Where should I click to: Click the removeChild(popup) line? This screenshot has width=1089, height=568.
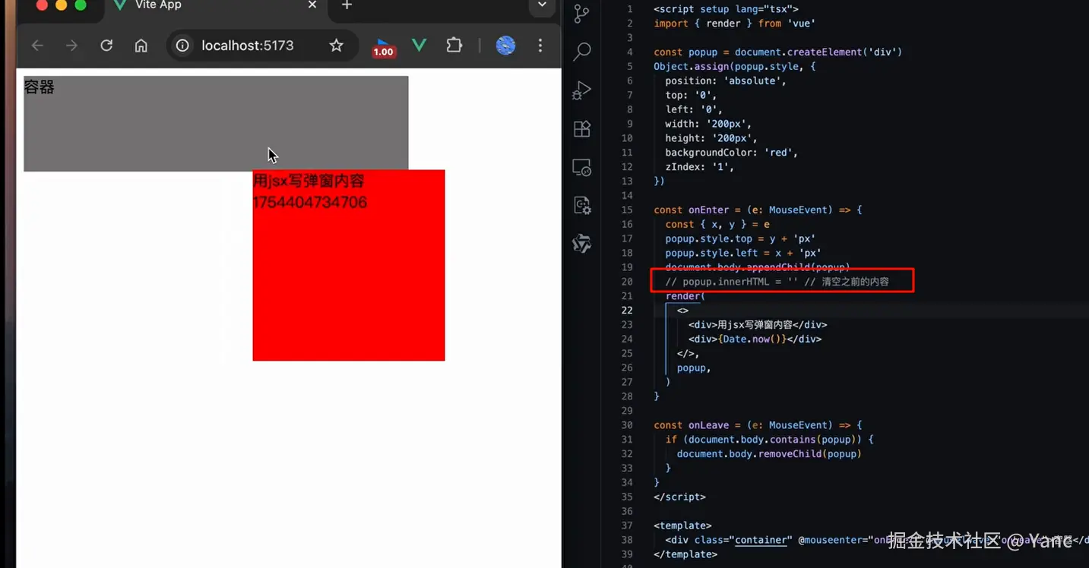(x=768, y=454)
